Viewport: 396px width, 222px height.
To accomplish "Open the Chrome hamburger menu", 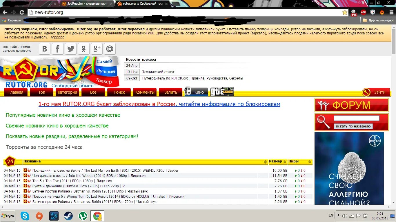I will [x=391, y=12].
